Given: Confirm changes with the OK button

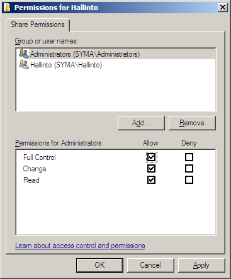Looking at the screenshot, I should point(99,265).
